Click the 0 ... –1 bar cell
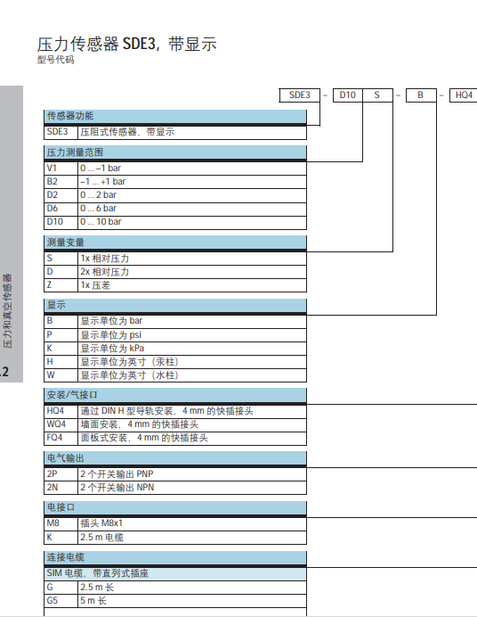The width and height of the screenshot is (477, 617). point(192,169)
